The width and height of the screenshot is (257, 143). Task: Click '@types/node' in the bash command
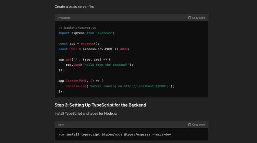[112, 134]
